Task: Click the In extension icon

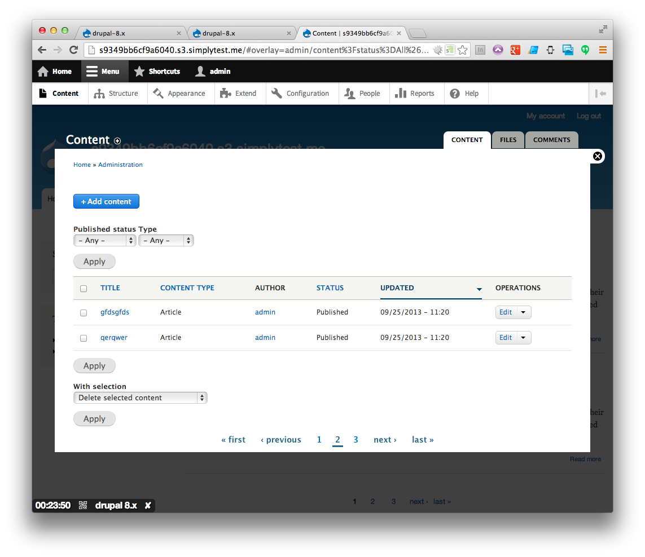Action: tap(480, 50)
